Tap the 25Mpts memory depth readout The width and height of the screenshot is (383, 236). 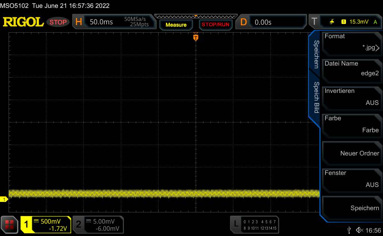pos(139,24)
